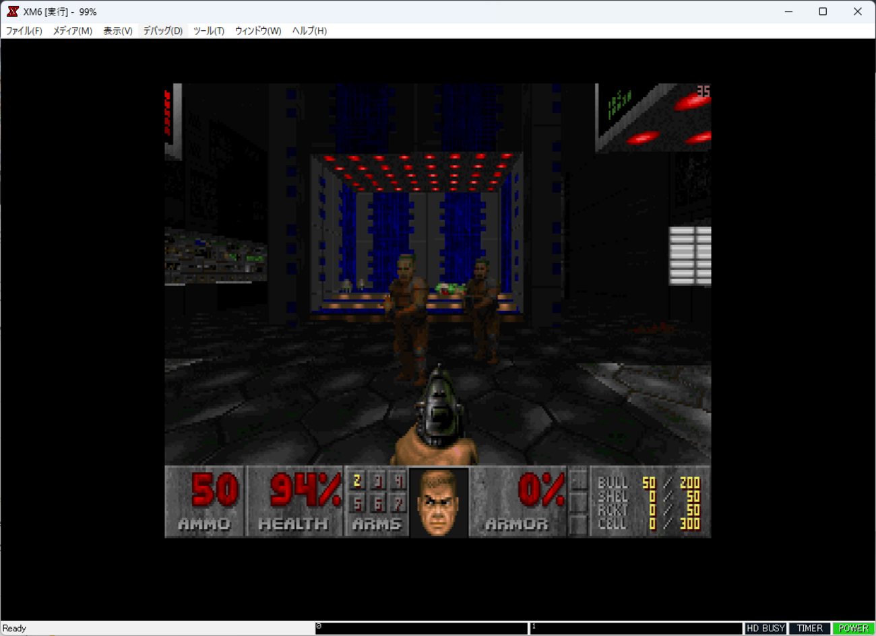
Task: Click the SHEL ammo row
Action: pyautogui.click(x=649, y=496)
